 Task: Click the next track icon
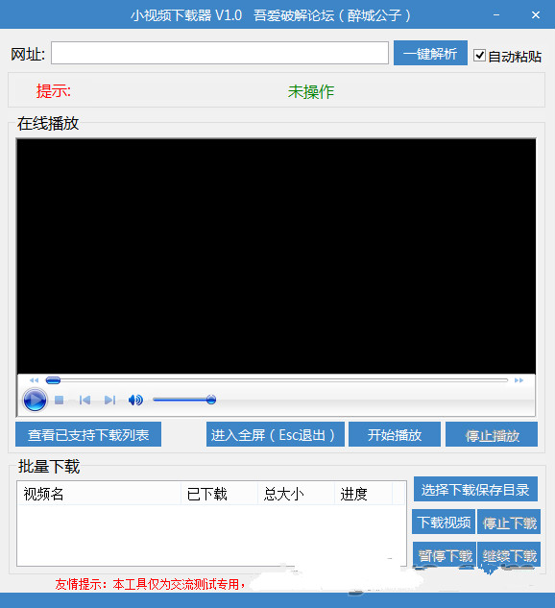pos(109,400)
